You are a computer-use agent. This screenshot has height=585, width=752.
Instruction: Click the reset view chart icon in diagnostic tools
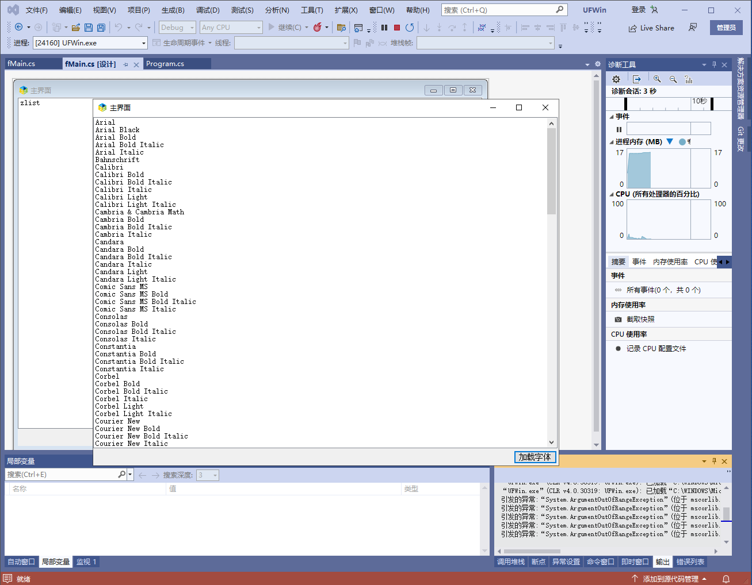(689, 79)
